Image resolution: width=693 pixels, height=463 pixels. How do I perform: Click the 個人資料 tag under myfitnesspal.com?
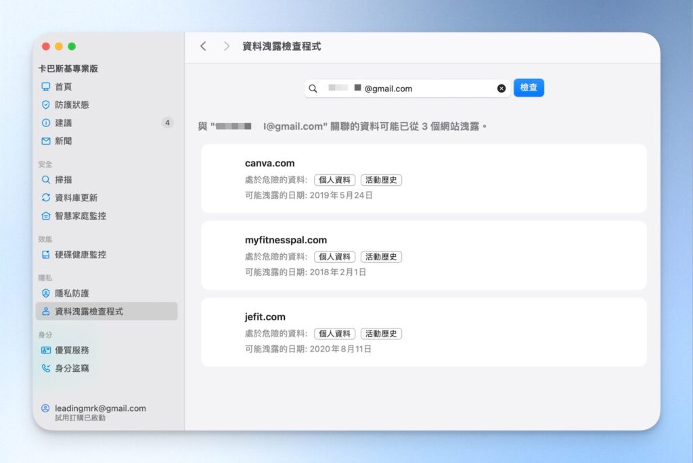[334, 257]
